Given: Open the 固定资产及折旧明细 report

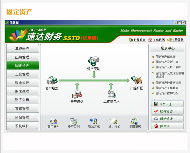Looking at the screenshot, I should (168, 67).
